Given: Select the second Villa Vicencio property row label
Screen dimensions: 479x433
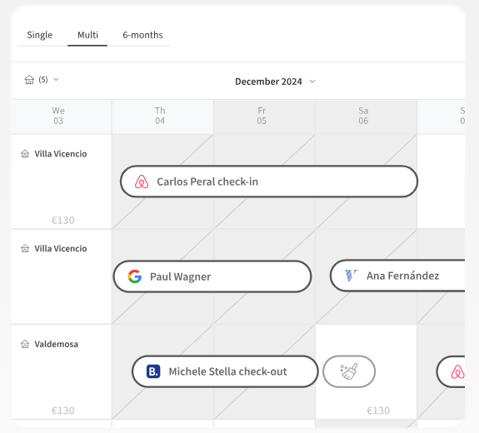Looking at the screenshot, I should tap(61, 249).
